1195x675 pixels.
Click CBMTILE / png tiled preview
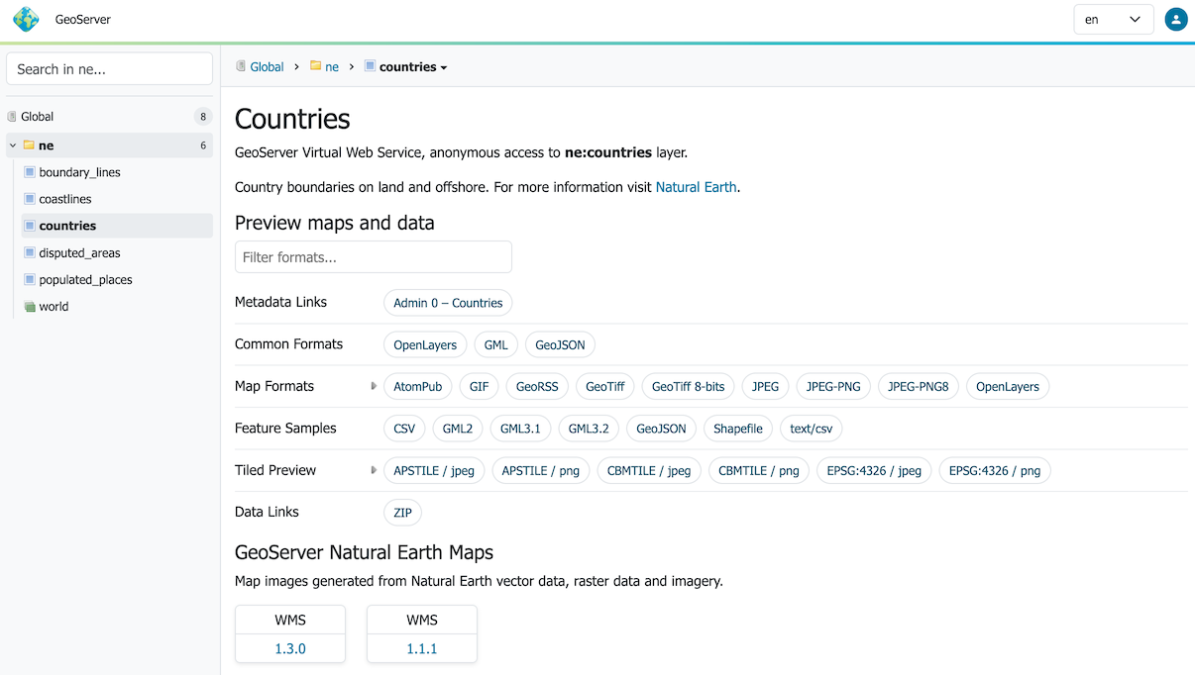[759, 471]
